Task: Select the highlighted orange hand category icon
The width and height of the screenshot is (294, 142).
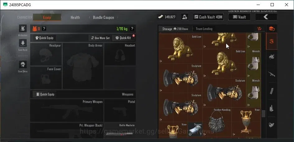Action: click(272, 41)
